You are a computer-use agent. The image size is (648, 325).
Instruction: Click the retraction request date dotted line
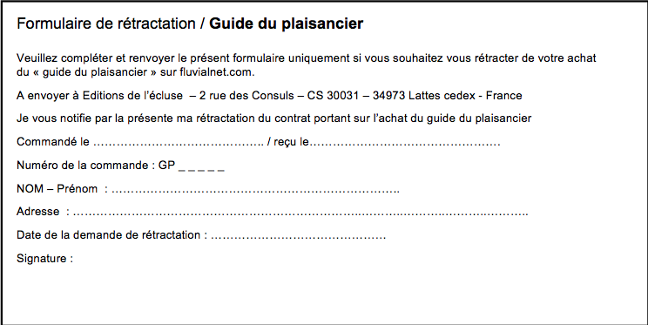[299, 236]
